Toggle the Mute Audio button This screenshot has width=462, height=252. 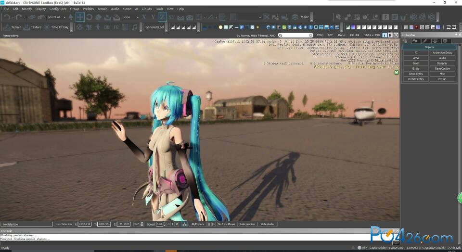(x=267, y=224)
